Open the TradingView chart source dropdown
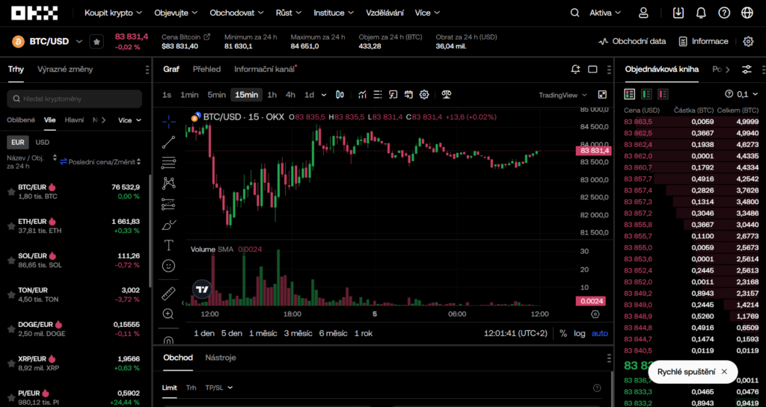This screenshot has width=766, height=407. (562, 95)
